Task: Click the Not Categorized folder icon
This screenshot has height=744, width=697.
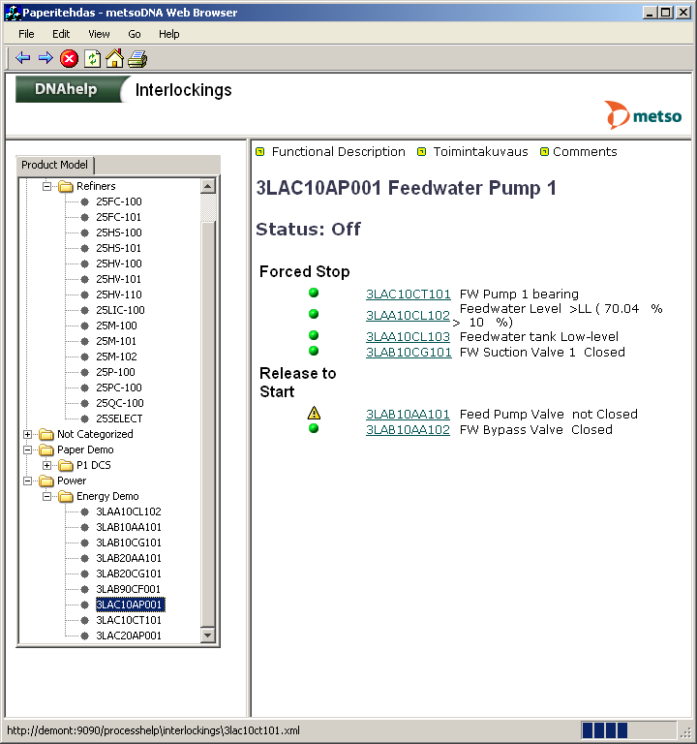Action: click(x=46, y=434)
